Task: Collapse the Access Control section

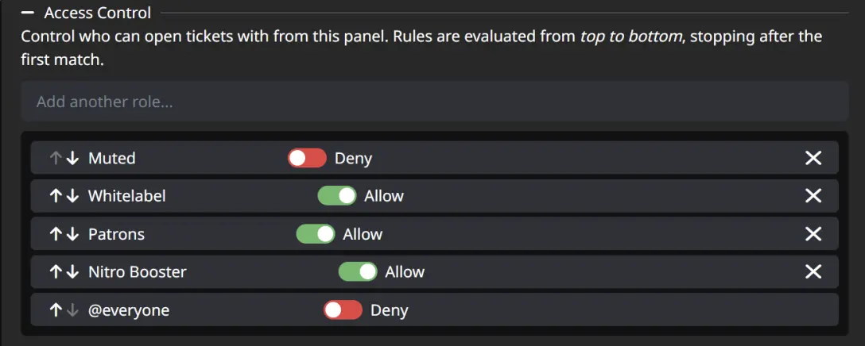Action: coord(27,13)
